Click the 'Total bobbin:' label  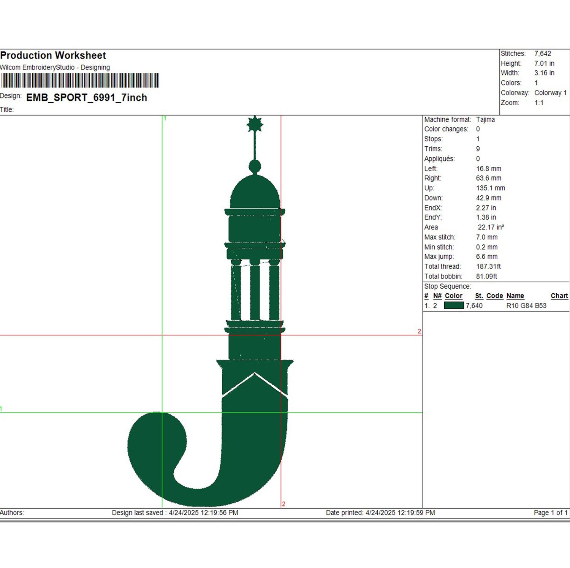(443, 277)
